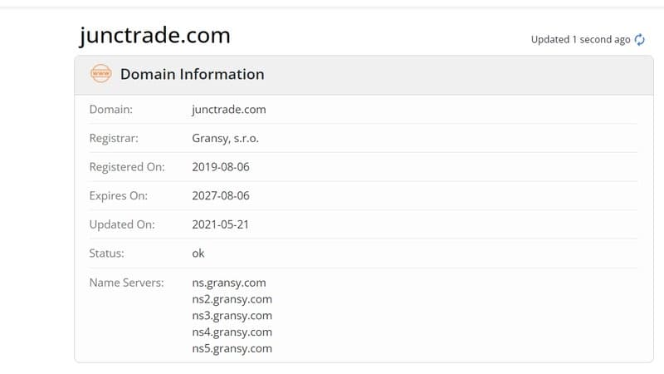Click the junctrade.com page title
This screenshot has width=664, height=374.
tap(154, 36)
